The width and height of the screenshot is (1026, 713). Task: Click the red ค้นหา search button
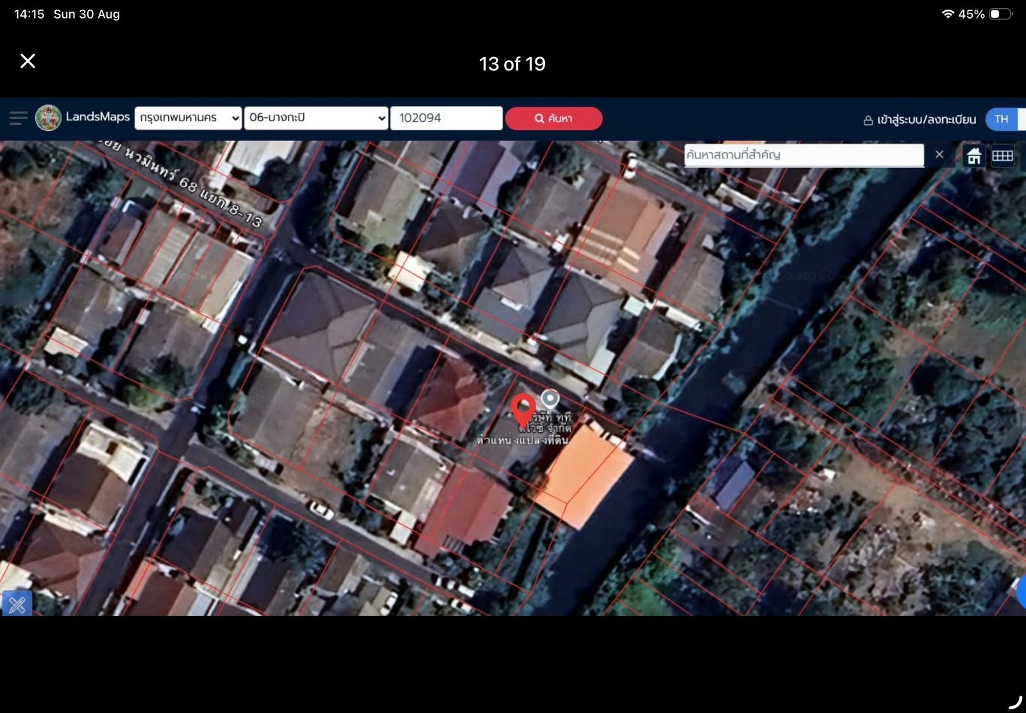pos(554,119)
